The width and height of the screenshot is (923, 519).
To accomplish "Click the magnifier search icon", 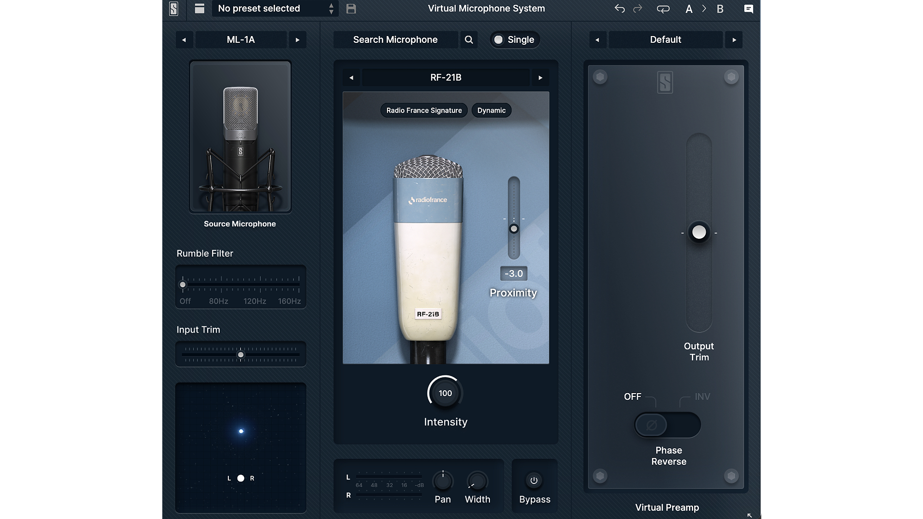I will point(469,40).
